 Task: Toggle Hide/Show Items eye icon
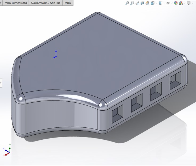point(168,3)
